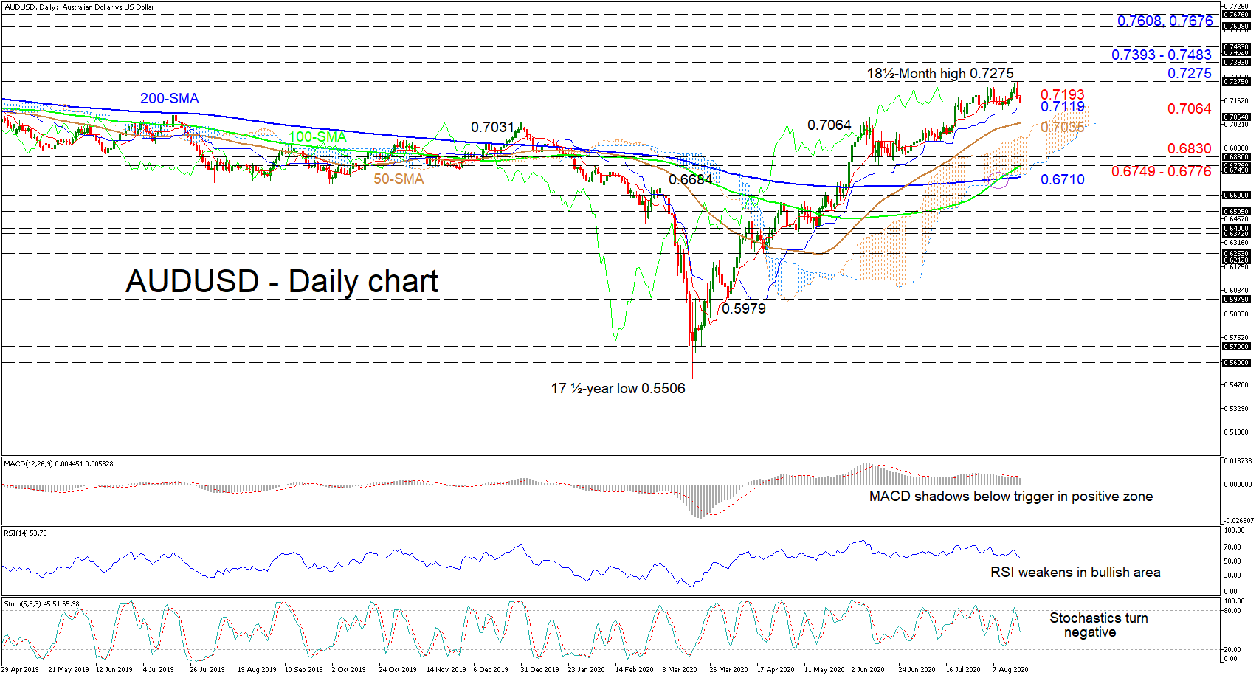
Task: Click the '4 Jul 2019' date label
Action: pyautogui.click(x=159, y=670)
